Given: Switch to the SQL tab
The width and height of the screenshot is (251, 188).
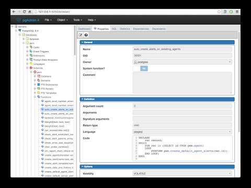Looking at the screenshot, I should click(114, 29).
